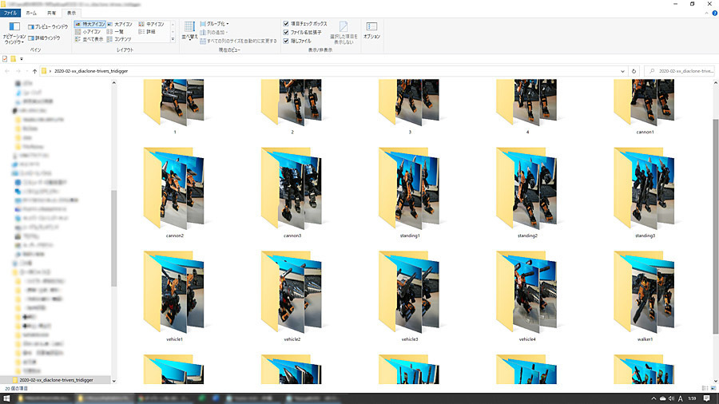Image resolution: width=719 pixels, height=404 pixels.
Task: Toggle the preview pane (プレビューウィンドウ)
Action: tap(50, 26)
